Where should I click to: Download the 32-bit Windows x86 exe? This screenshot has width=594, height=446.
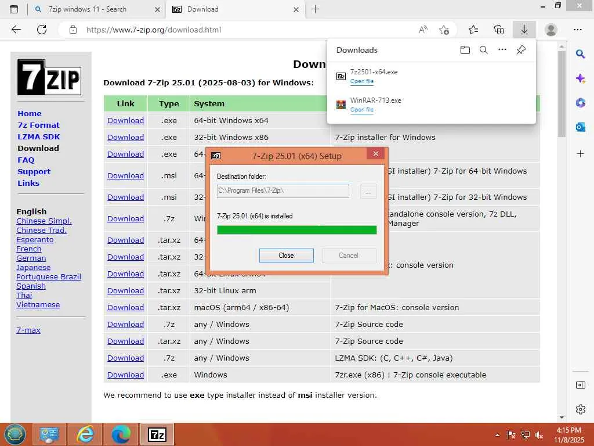(125, 137)
